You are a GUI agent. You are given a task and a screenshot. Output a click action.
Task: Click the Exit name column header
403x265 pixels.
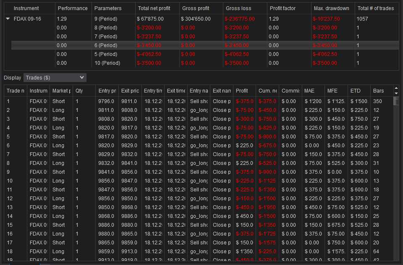tap(222, 91)
